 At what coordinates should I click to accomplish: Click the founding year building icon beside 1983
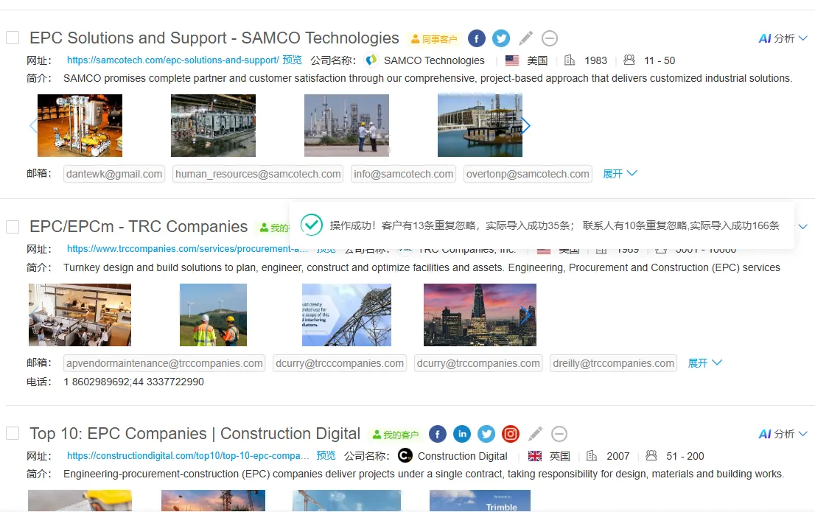coord(570,60)
